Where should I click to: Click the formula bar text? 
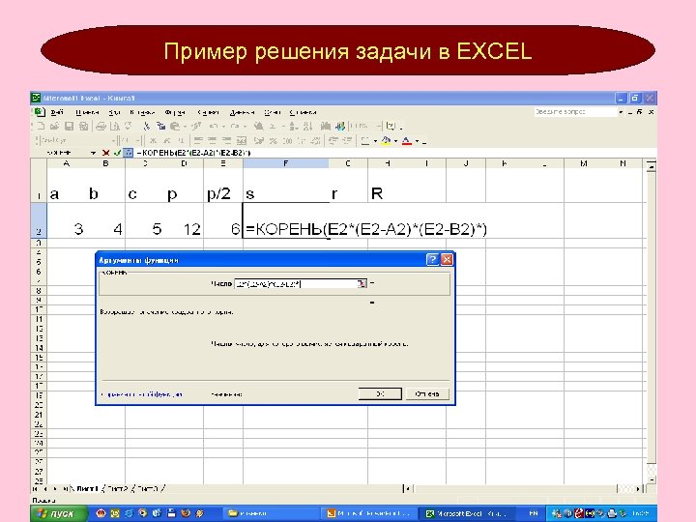[194, 153]
